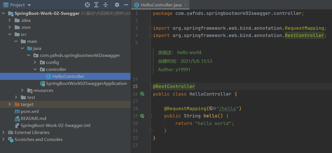Click request mapping gutter icon on line 19
This screenshot has height=153, width=332.
[x=142, y=116]
